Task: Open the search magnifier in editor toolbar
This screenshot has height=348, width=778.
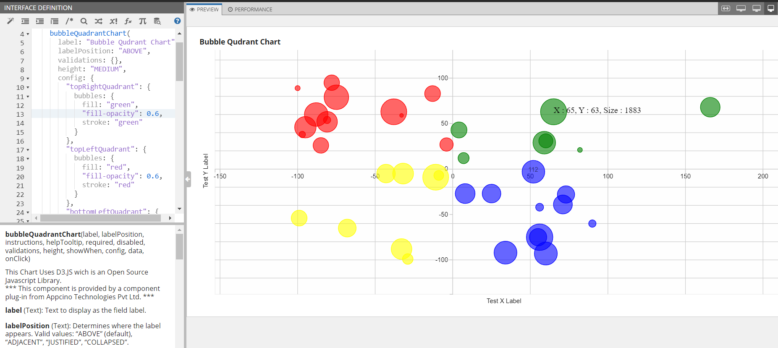Action: [84, 21]
